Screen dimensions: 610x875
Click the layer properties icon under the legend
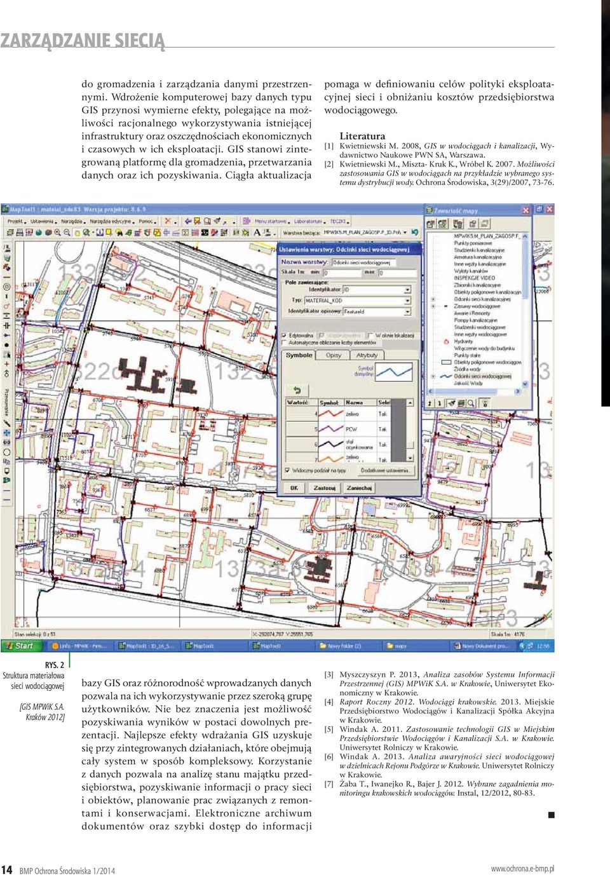451,403
